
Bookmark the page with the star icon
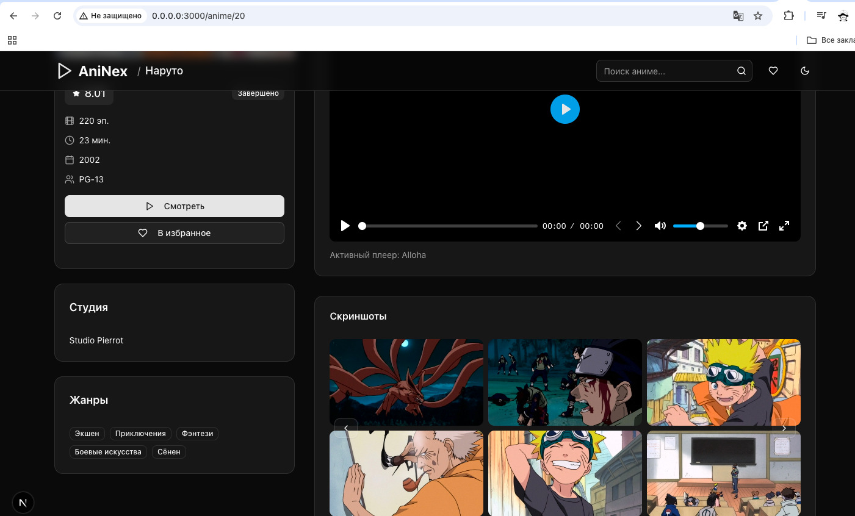758,16
